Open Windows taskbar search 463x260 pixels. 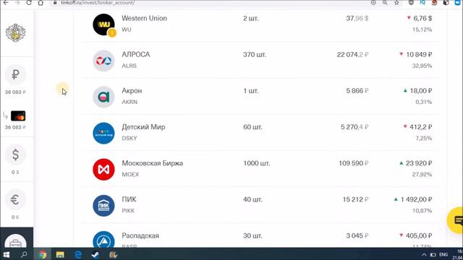pyautogui.click(x=24, y=254)
